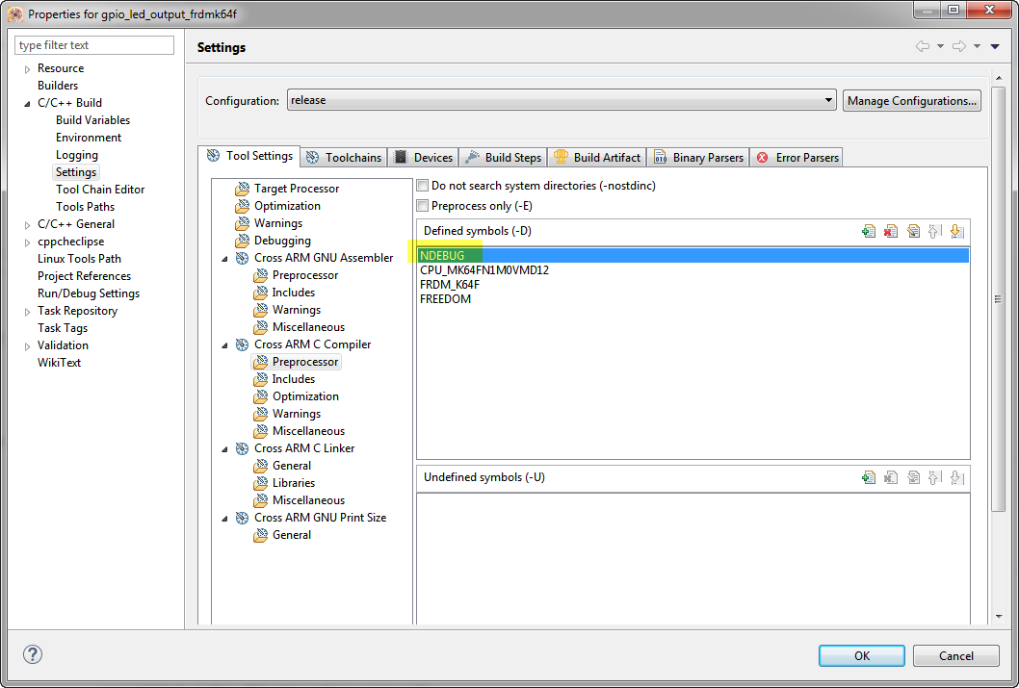1019x688 pixels.
Task: Open the Configuration dropdown showing release
Action: click(828, 99)
